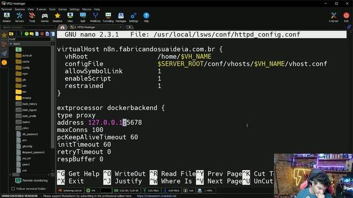353x198 pixels.
Task: Select the .acme.sh folder
Action: [24, 56]
